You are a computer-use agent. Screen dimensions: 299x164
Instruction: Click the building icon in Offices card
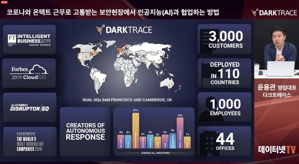coord(209,143)
